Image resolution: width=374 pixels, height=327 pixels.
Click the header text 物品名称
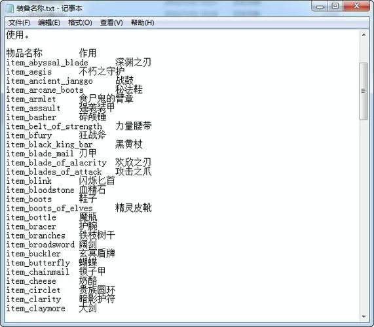tap(24, 53)
